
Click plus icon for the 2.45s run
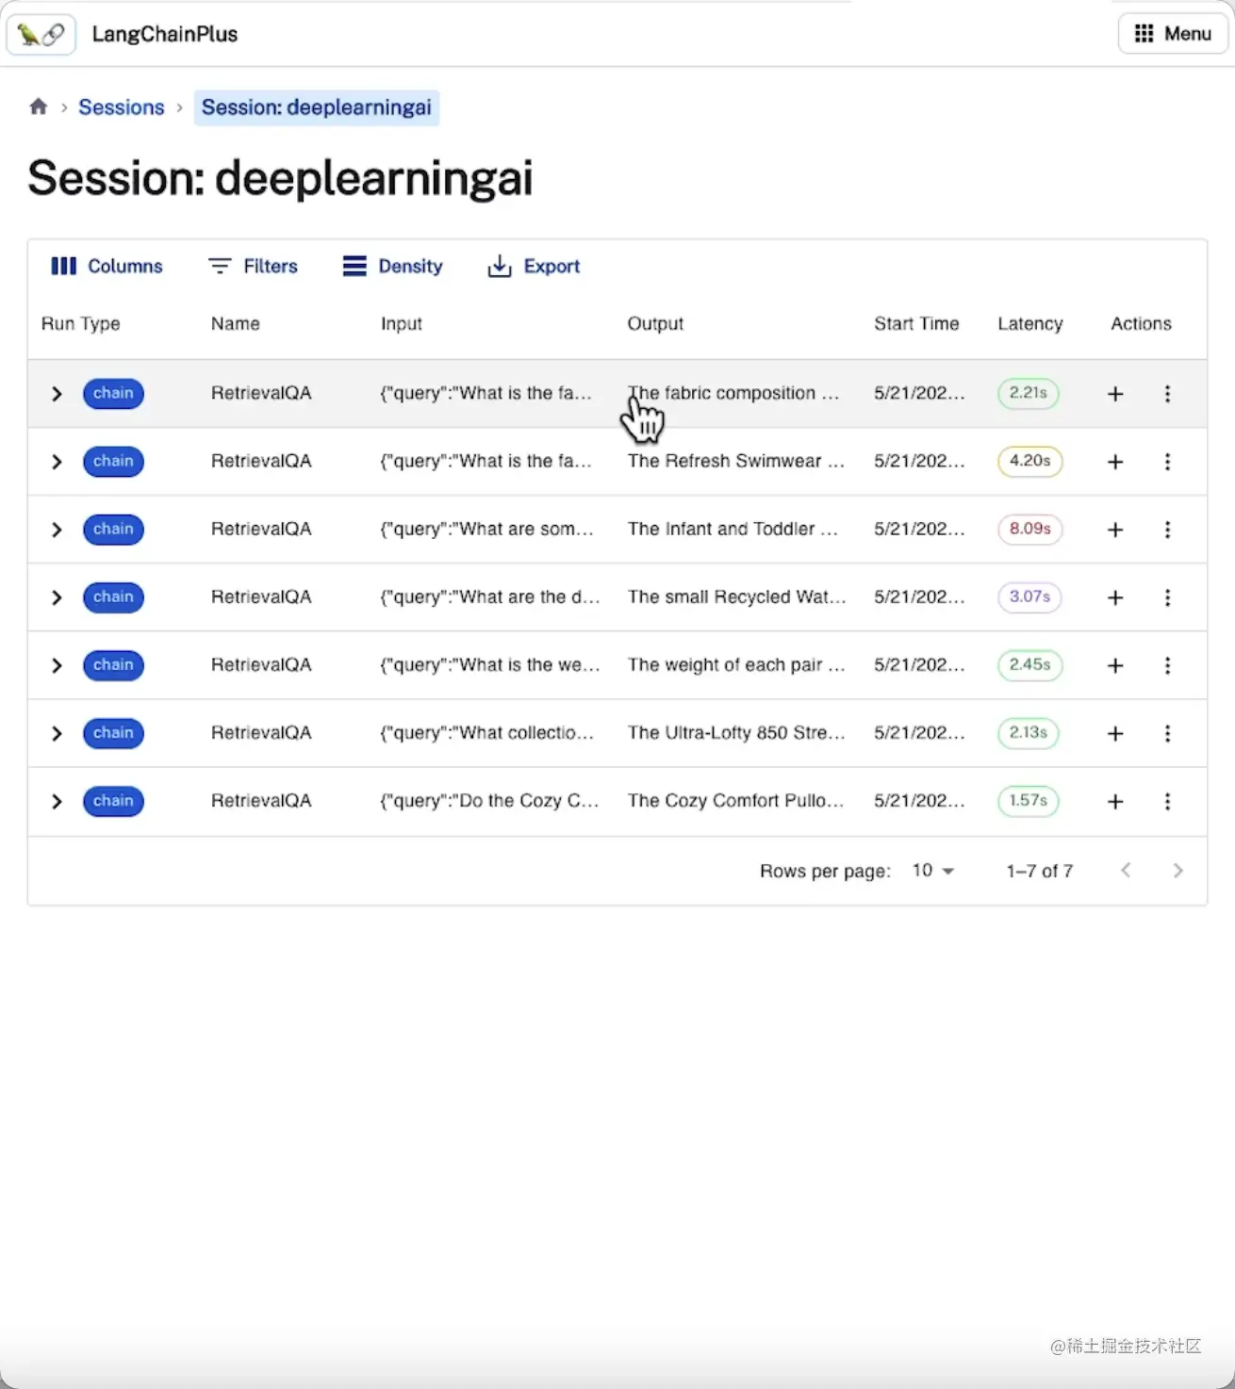1115,665
